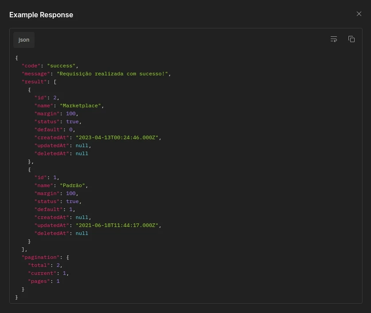Click the "total" key in pagination
This screenshot has height=313, width=371.
[39, 266]
